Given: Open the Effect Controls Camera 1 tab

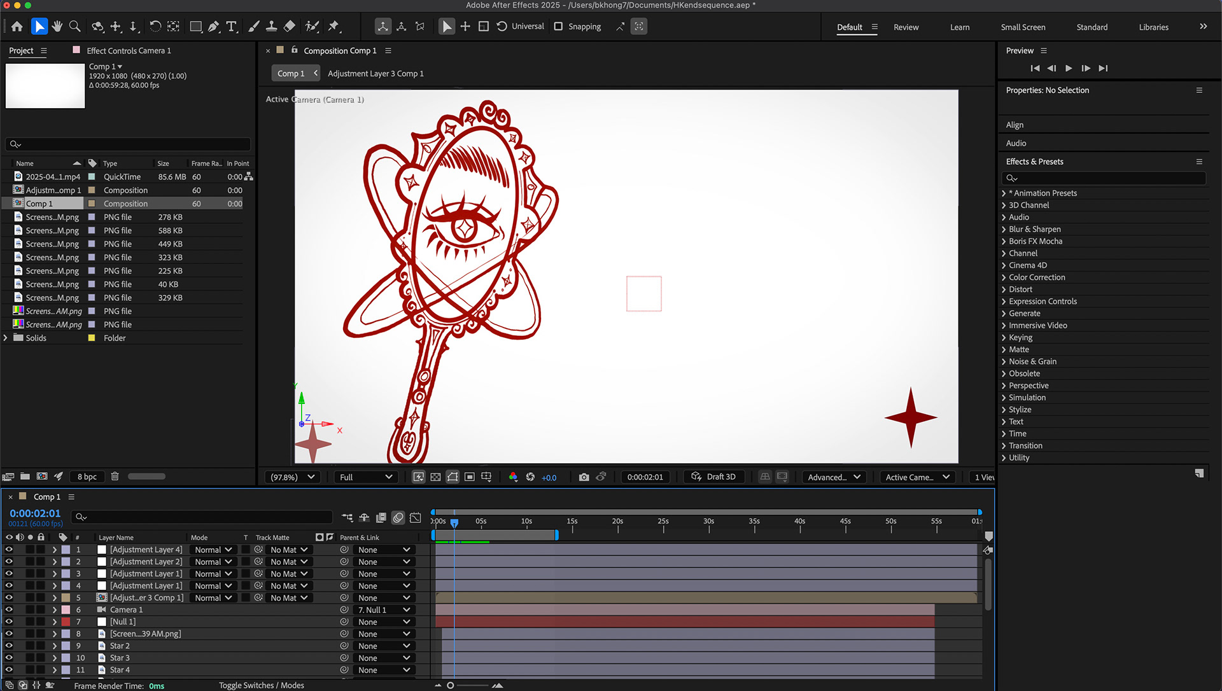Looking at the screenshot, I should (129, 50).
